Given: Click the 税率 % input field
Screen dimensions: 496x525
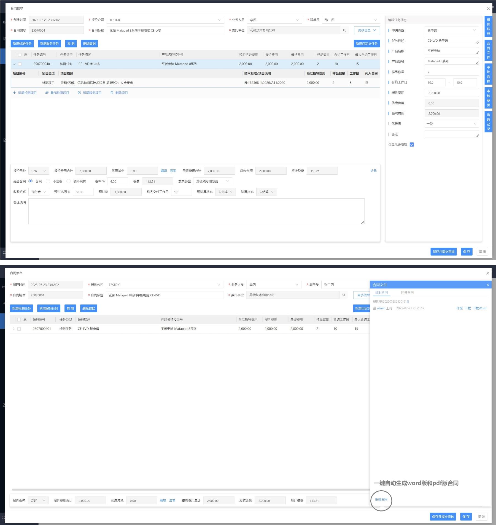Looking at the screenshot, I should pos(117,181).
